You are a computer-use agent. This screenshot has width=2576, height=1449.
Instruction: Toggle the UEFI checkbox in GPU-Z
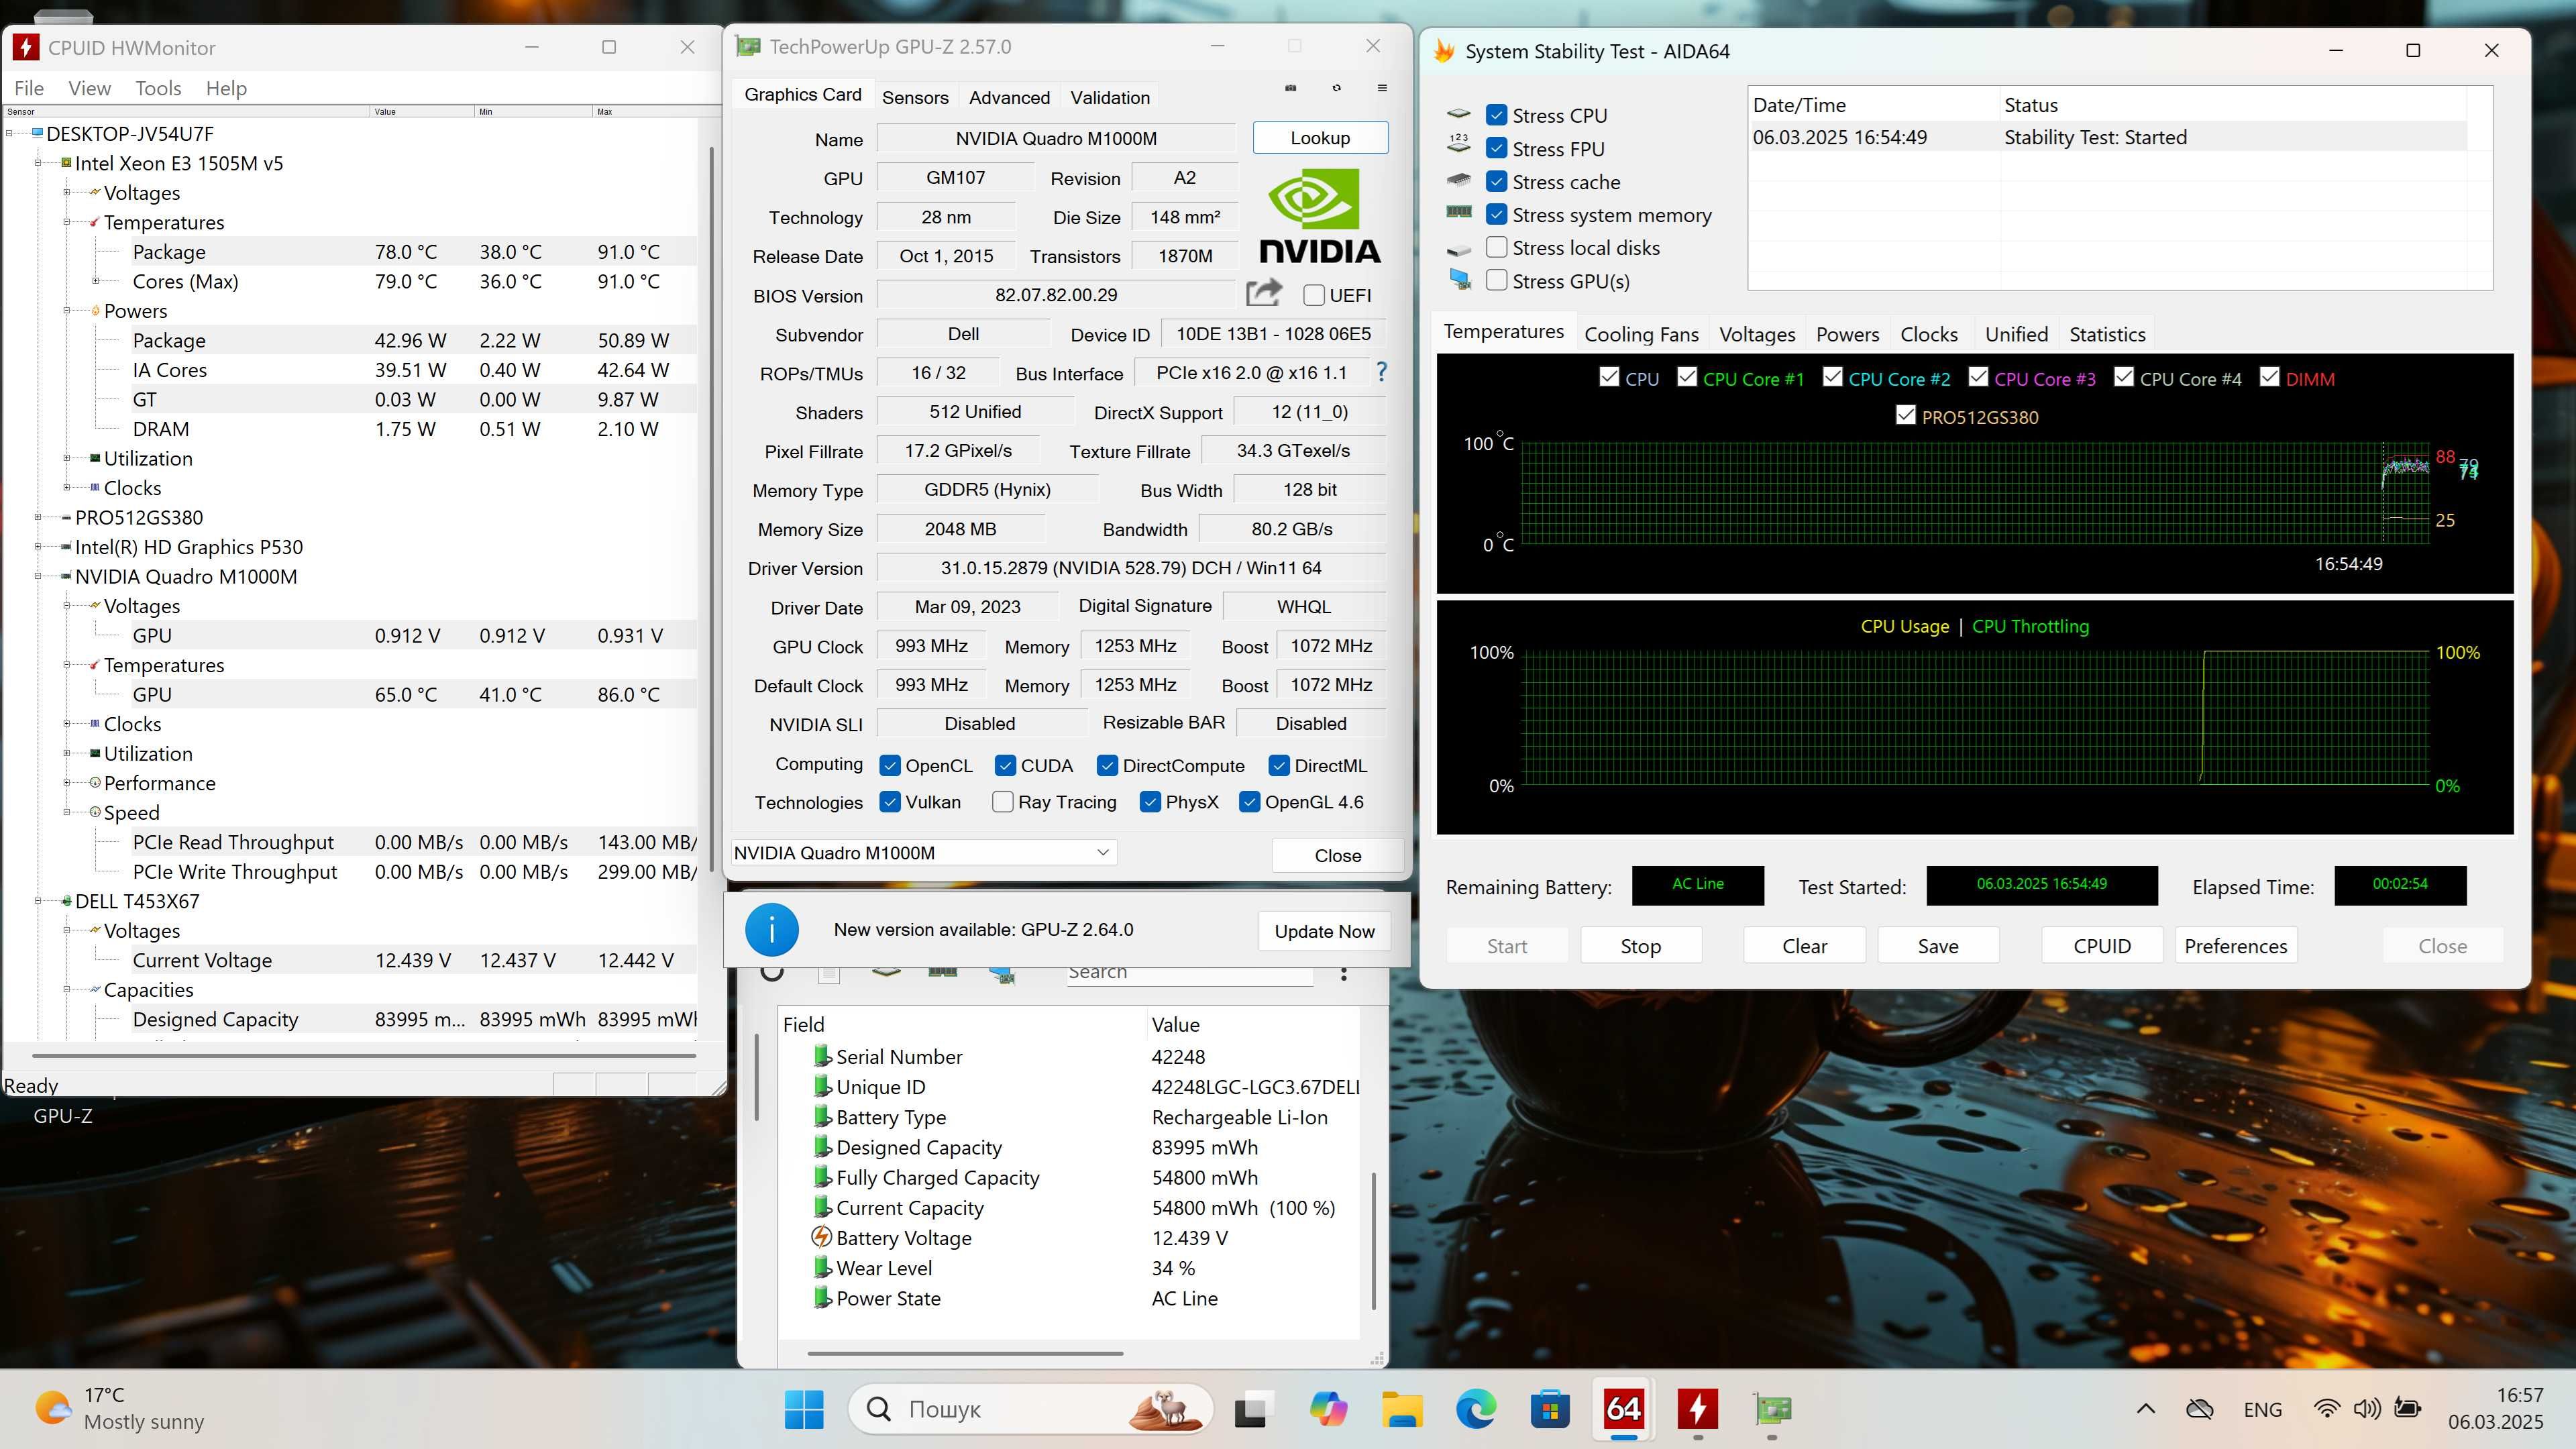[x=1314, y=295]
